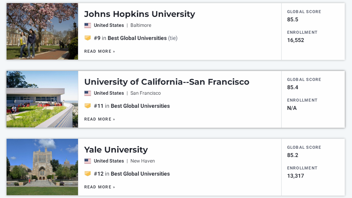Click the yellow ranking badge next to #11
352x198 pixels.
click(x=88, y=106)
